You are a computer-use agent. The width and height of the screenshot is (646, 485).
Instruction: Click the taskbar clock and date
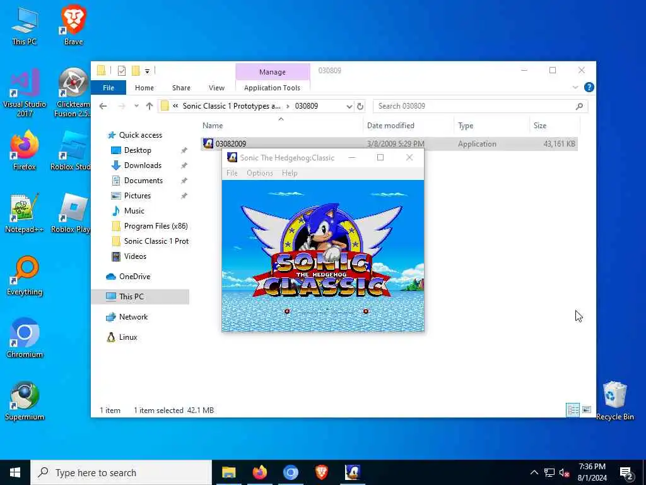[592, 472]
